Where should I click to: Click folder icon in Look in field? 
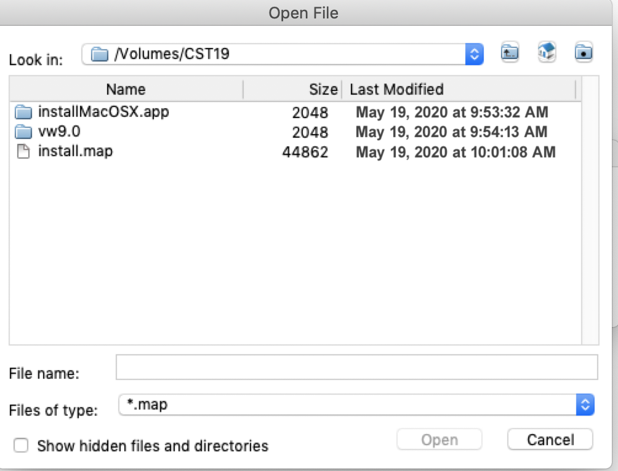click(99, 54)
